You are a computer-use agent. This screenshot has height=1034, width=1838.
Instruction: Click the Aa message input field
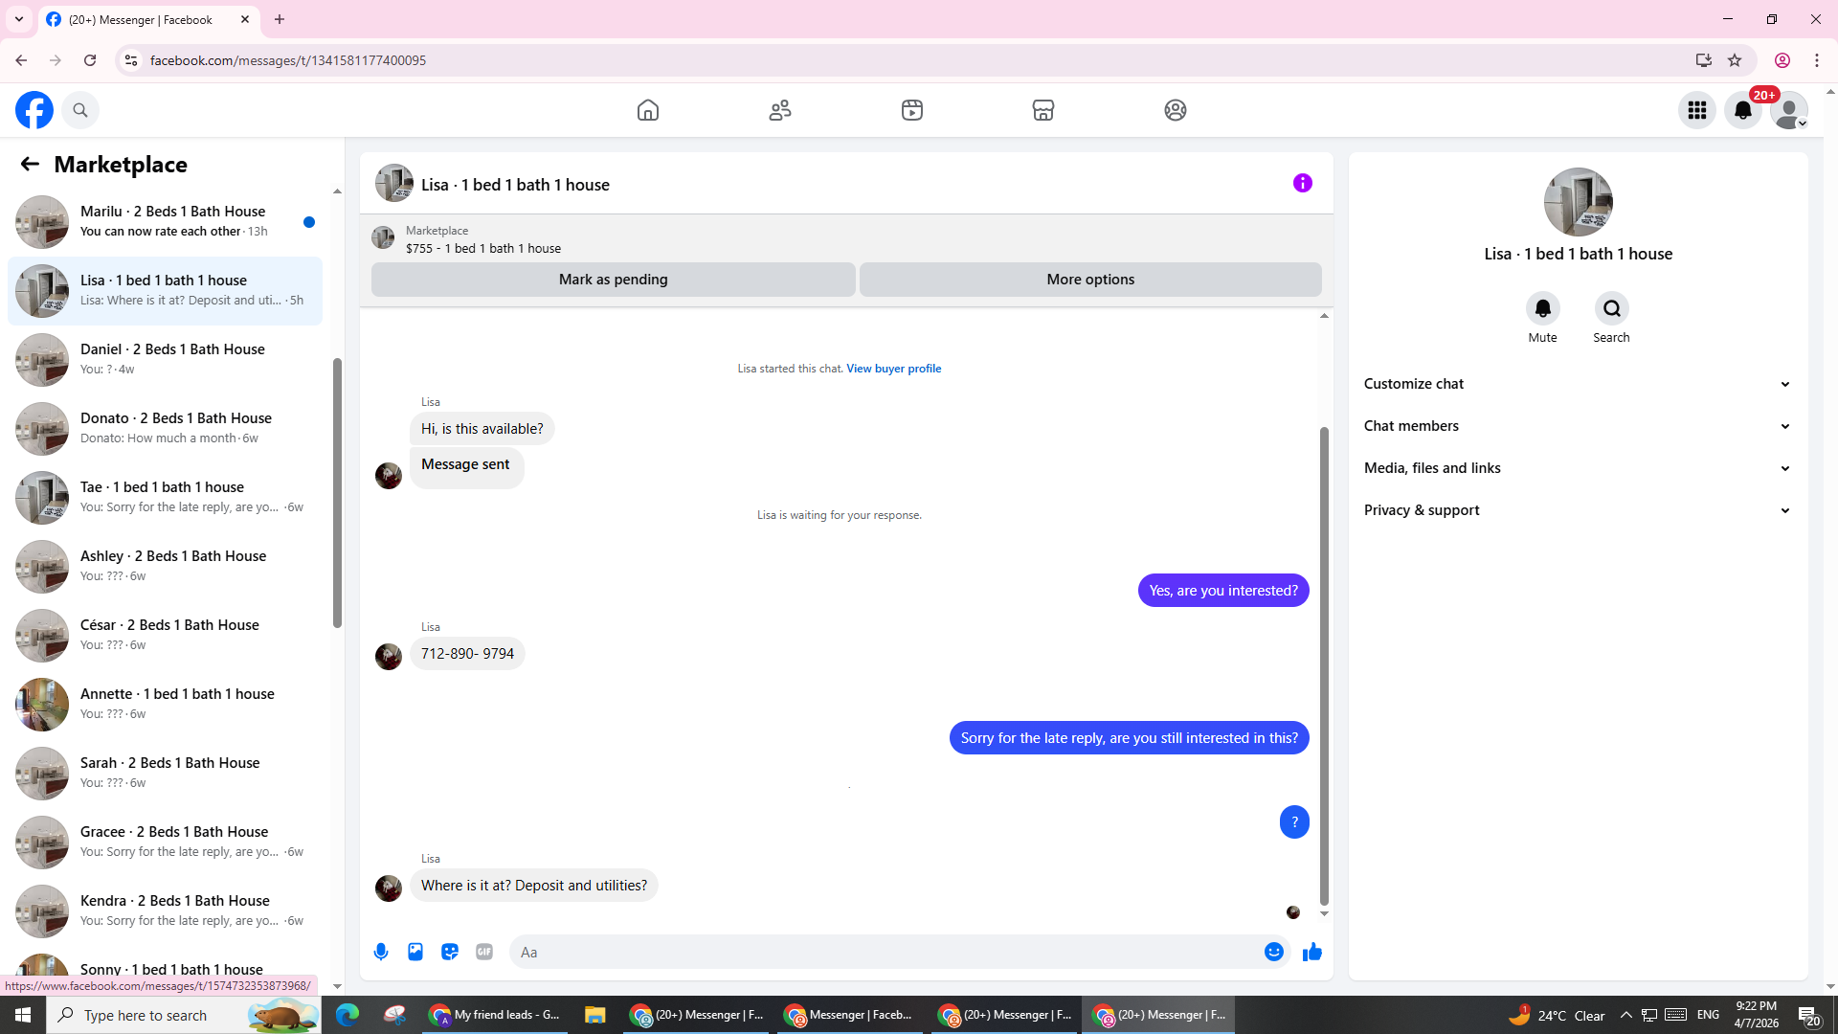[x=885, y=952]
